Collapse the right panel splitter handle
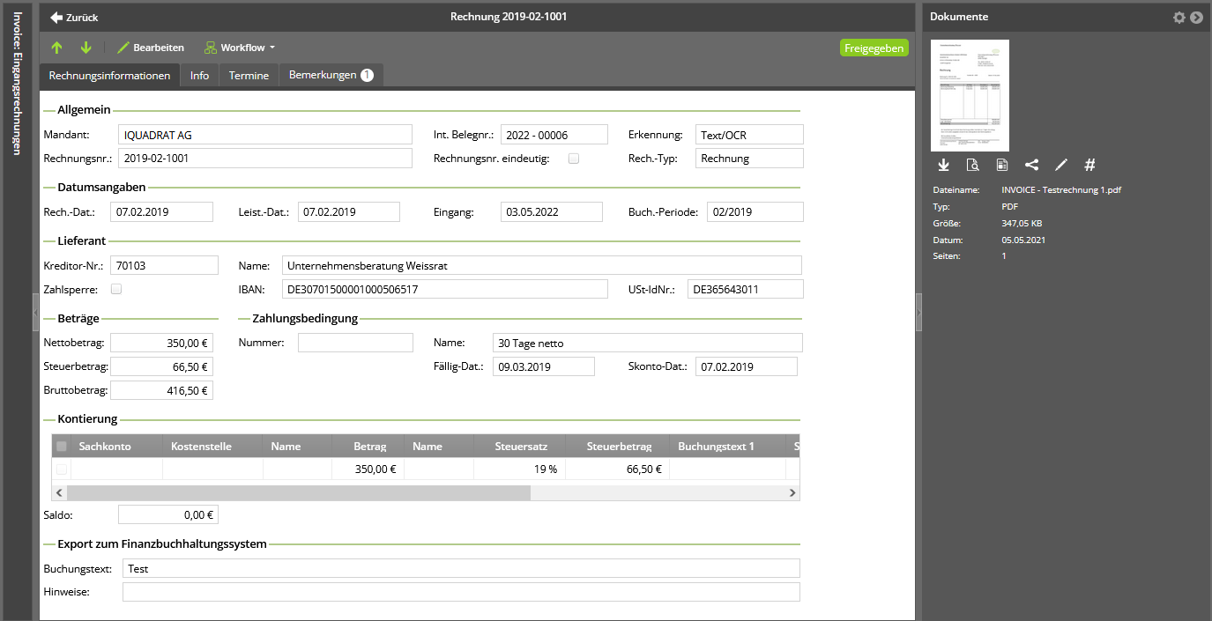This screenshot has height=621, width=1212. click(918, 312)
